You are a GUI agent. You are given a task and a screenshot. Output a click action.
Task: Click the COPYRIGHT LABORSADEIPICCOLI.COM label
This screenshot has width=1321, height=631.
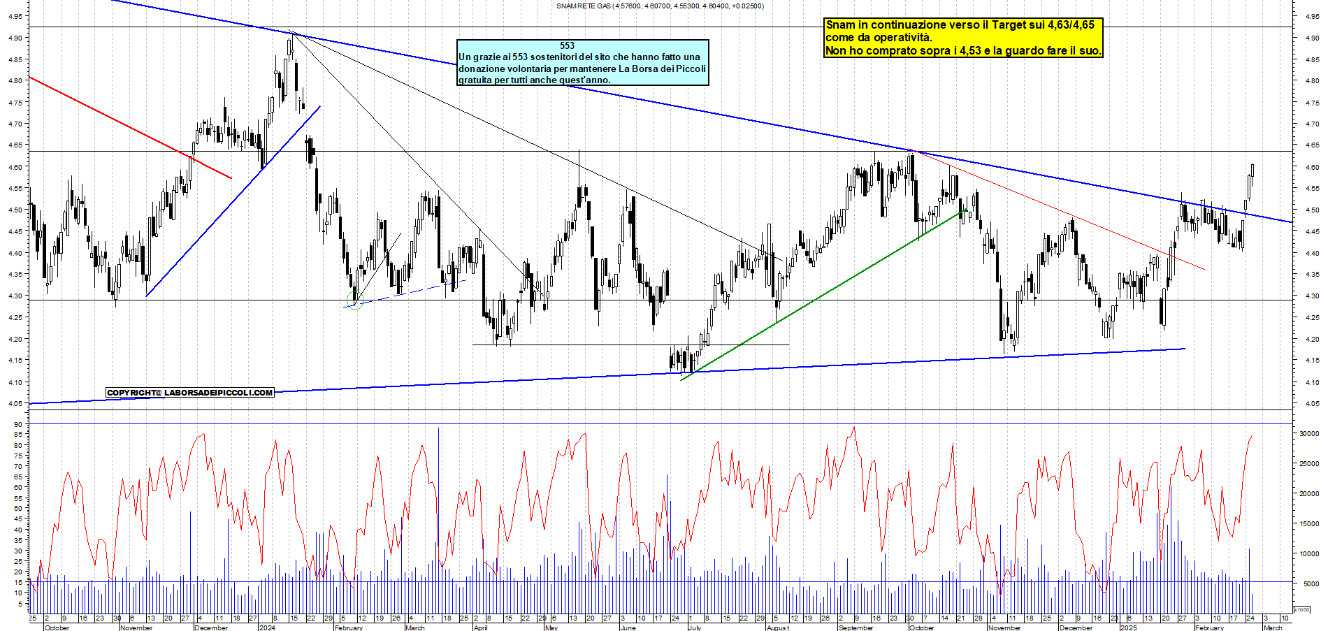190,393
